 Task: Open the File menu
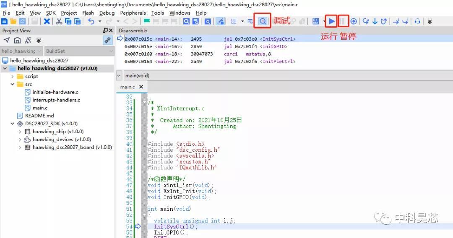tap(6, 13)
